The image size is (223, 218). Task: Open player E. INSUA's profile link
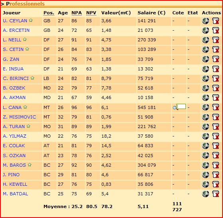(13, 69)
